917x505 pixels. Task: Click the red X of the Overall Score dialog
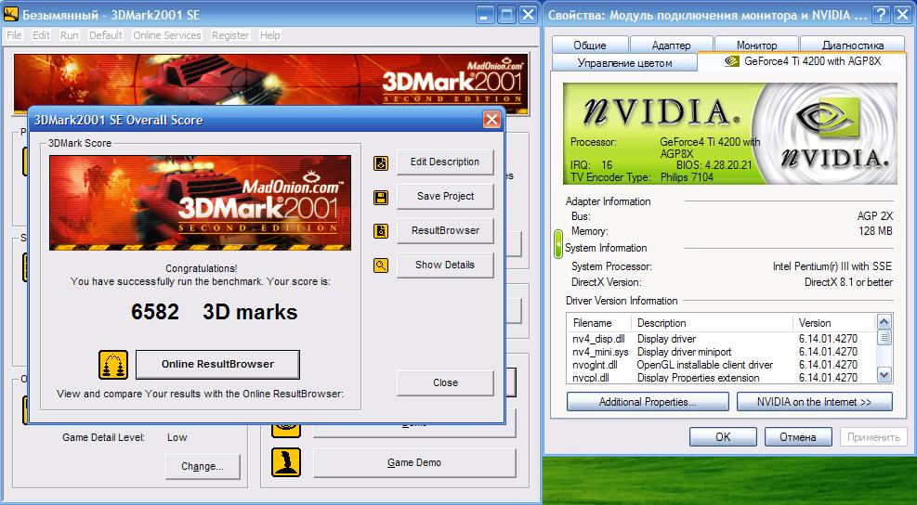[491, 120]
